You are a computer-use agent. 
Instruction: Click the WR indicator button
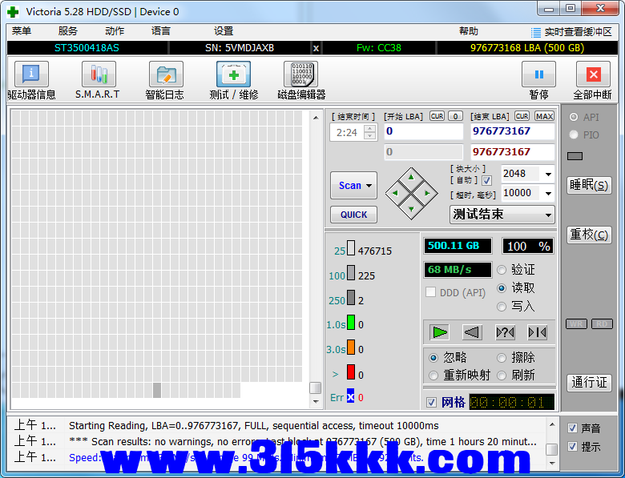coord(576,323)
